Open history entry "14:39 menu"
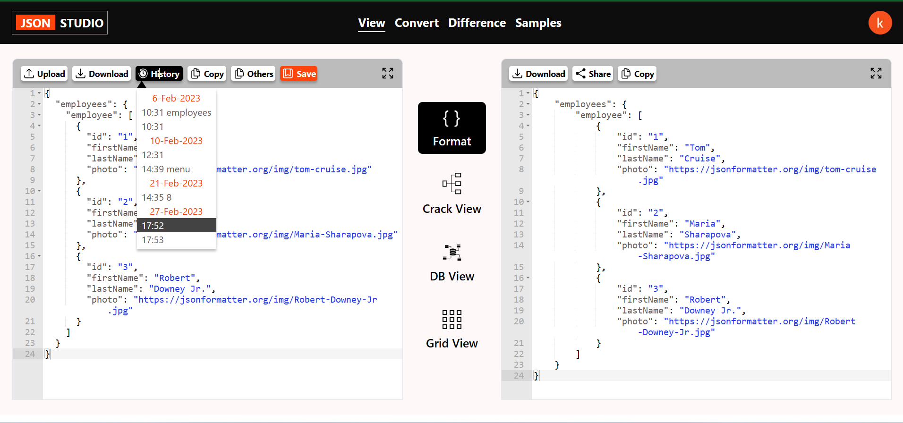The width and height of the screenshot is (903, 423). point(176,169)
